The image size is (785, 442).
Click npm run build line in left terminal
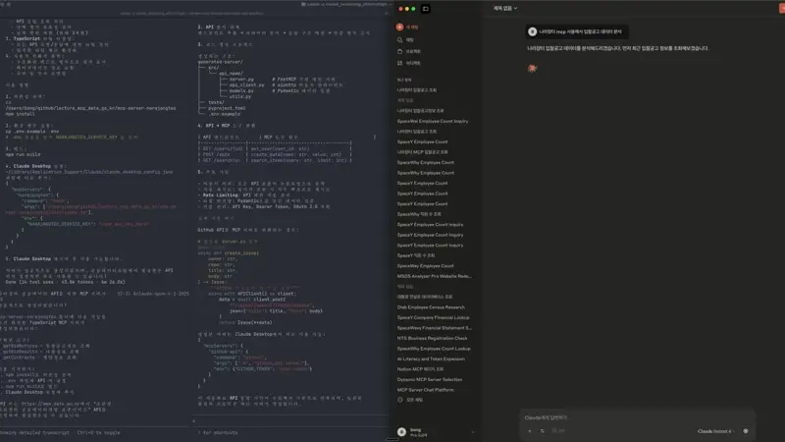tap(23, 155)
